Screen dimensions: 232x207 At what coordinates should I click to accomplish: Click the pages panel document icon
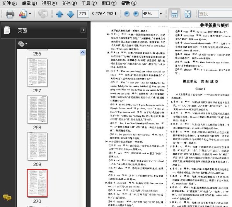7,30
